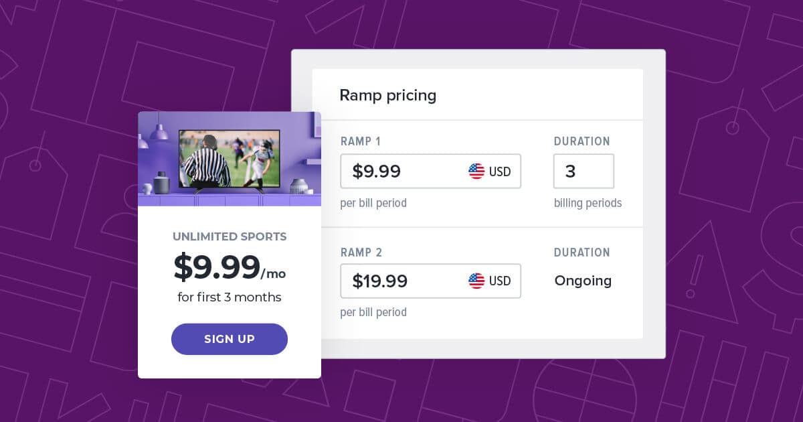The height and width of the screenshot is (422, 803).
Task: Click the referee TV image on the pricing card
Action: [230, 159]
